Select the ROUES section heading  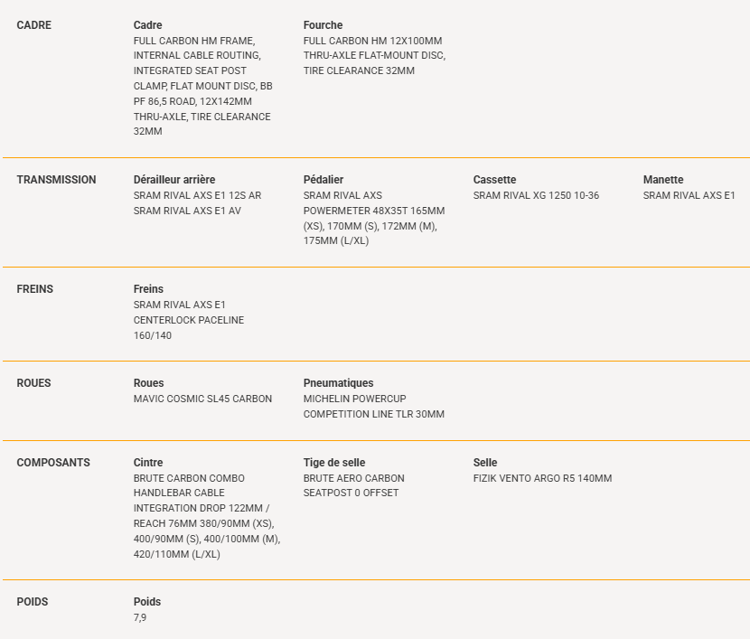pos(33,383)
